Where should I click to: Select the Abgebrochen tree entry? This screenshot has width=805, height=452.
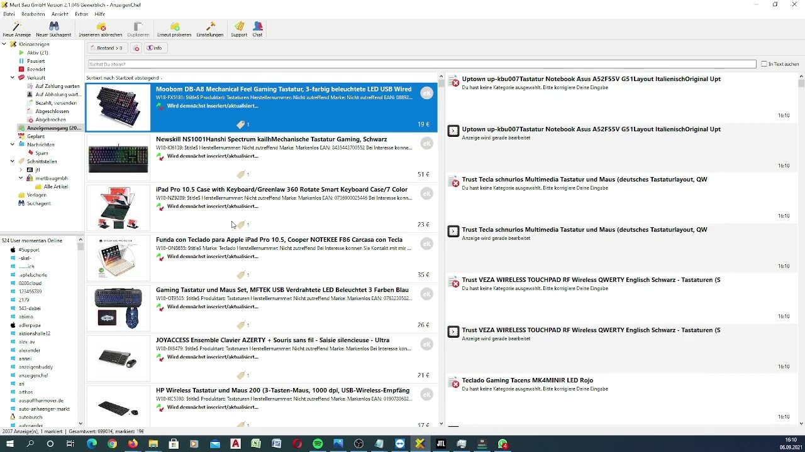click(x=50, y=120)
